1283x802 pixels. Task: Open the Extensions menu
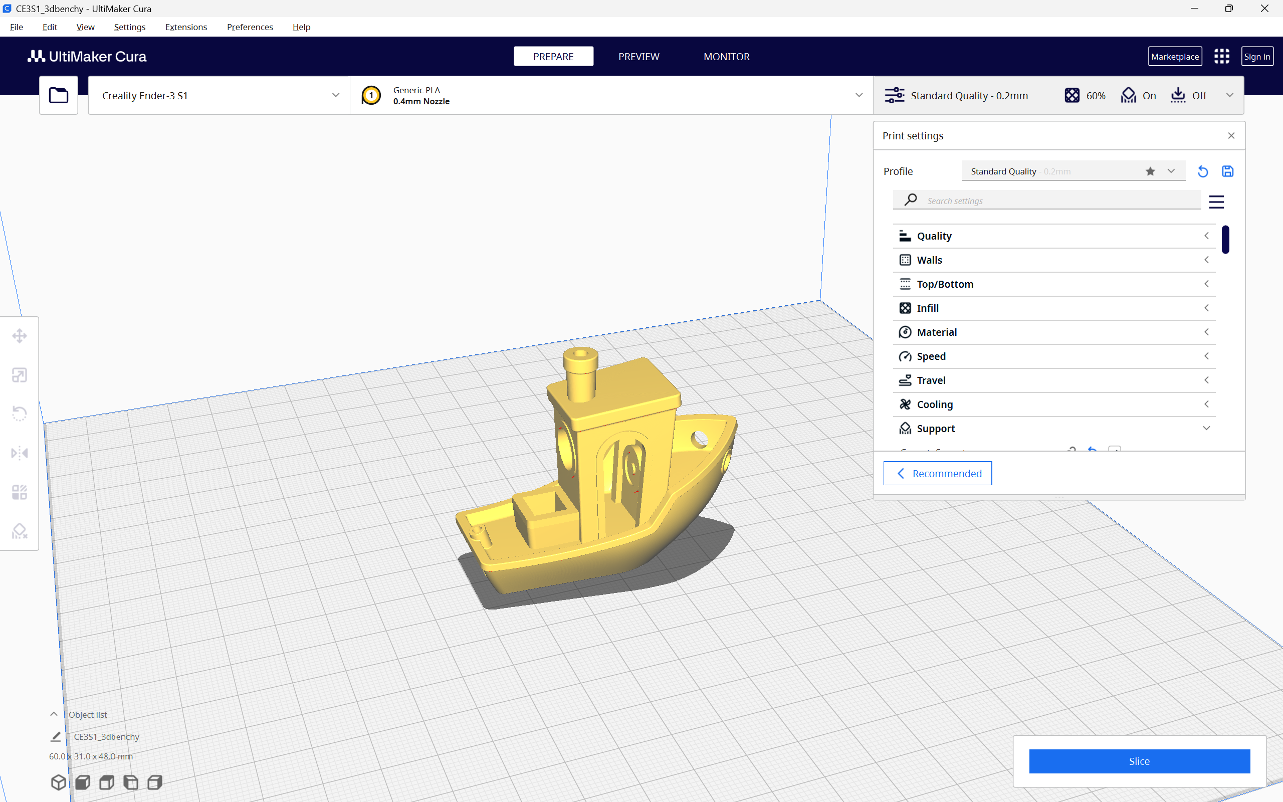(x=186, y=27)
